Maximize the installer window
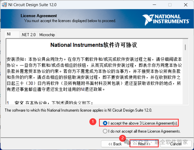 tap(170, 5)
